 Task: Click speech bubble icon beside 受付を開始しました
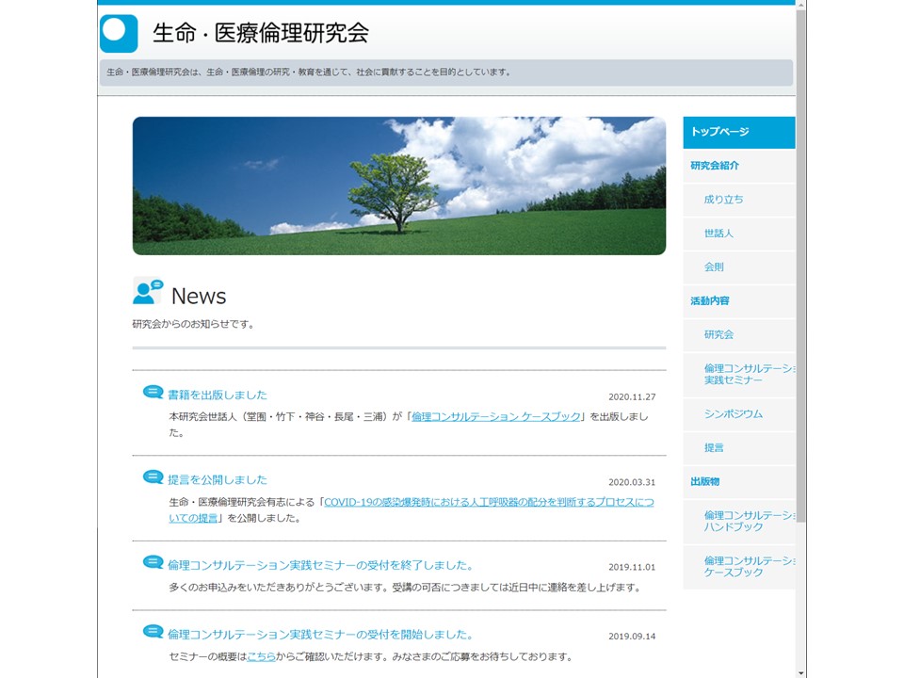click(153, 632)
